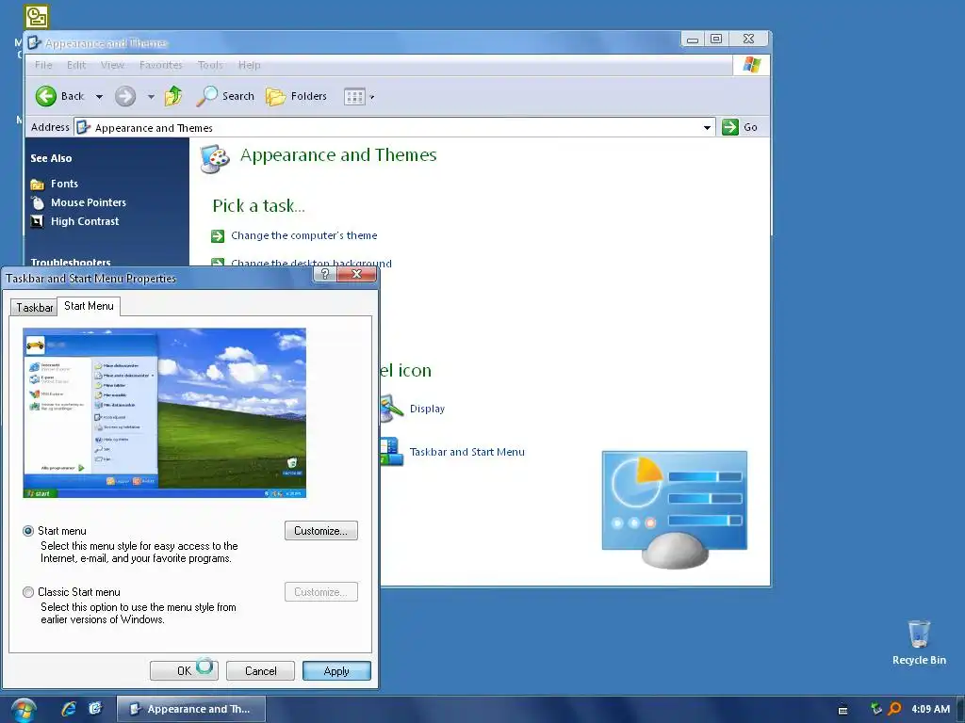Click Cancel in the properties dialog

tap(260, 670)
